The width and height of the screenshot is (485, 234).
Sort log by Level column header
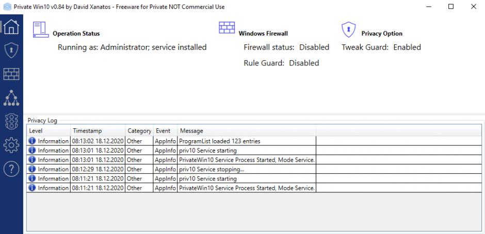48,131
